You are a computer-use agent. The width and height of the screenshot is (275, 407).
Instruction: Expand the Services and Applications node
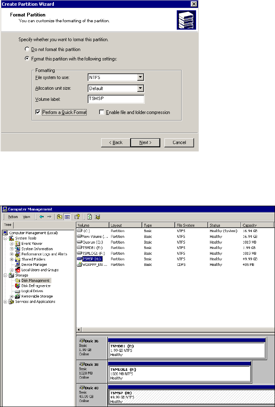tap(5, 302)
